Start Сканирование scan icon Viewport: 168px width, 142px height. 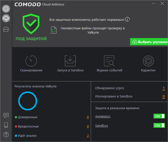pos(31,61)
